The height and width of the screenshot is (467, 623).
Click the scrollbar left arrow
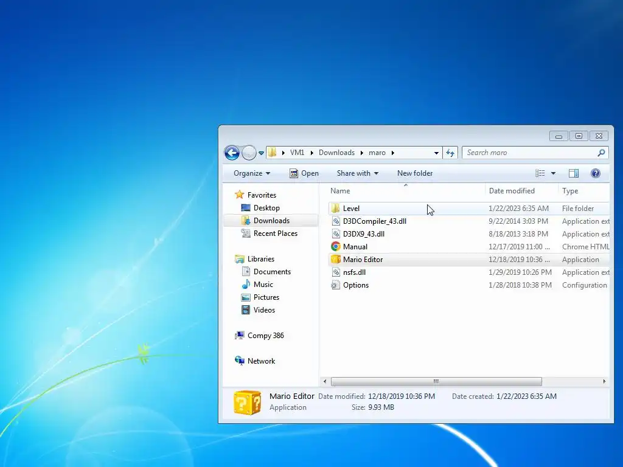325,381
